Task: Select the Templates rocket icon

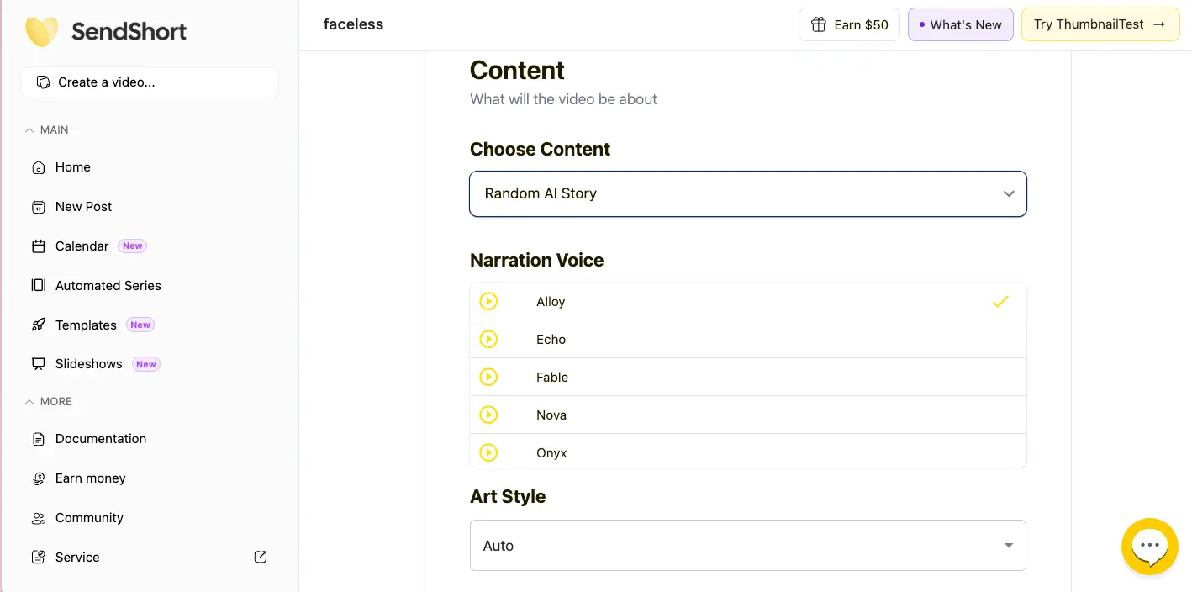Action: [38, 325]
